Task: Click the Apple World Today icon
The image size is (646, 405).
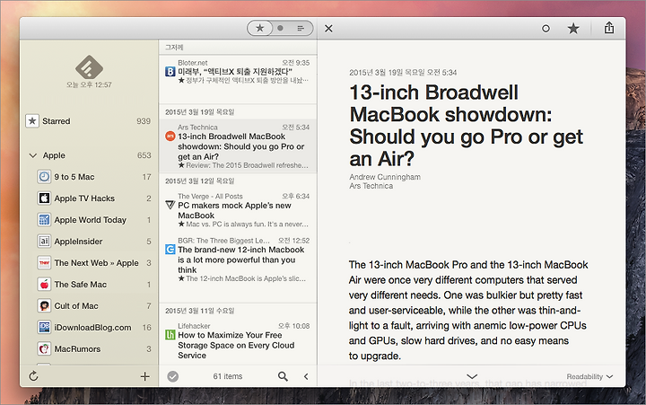Action: [x=44, y=220]
